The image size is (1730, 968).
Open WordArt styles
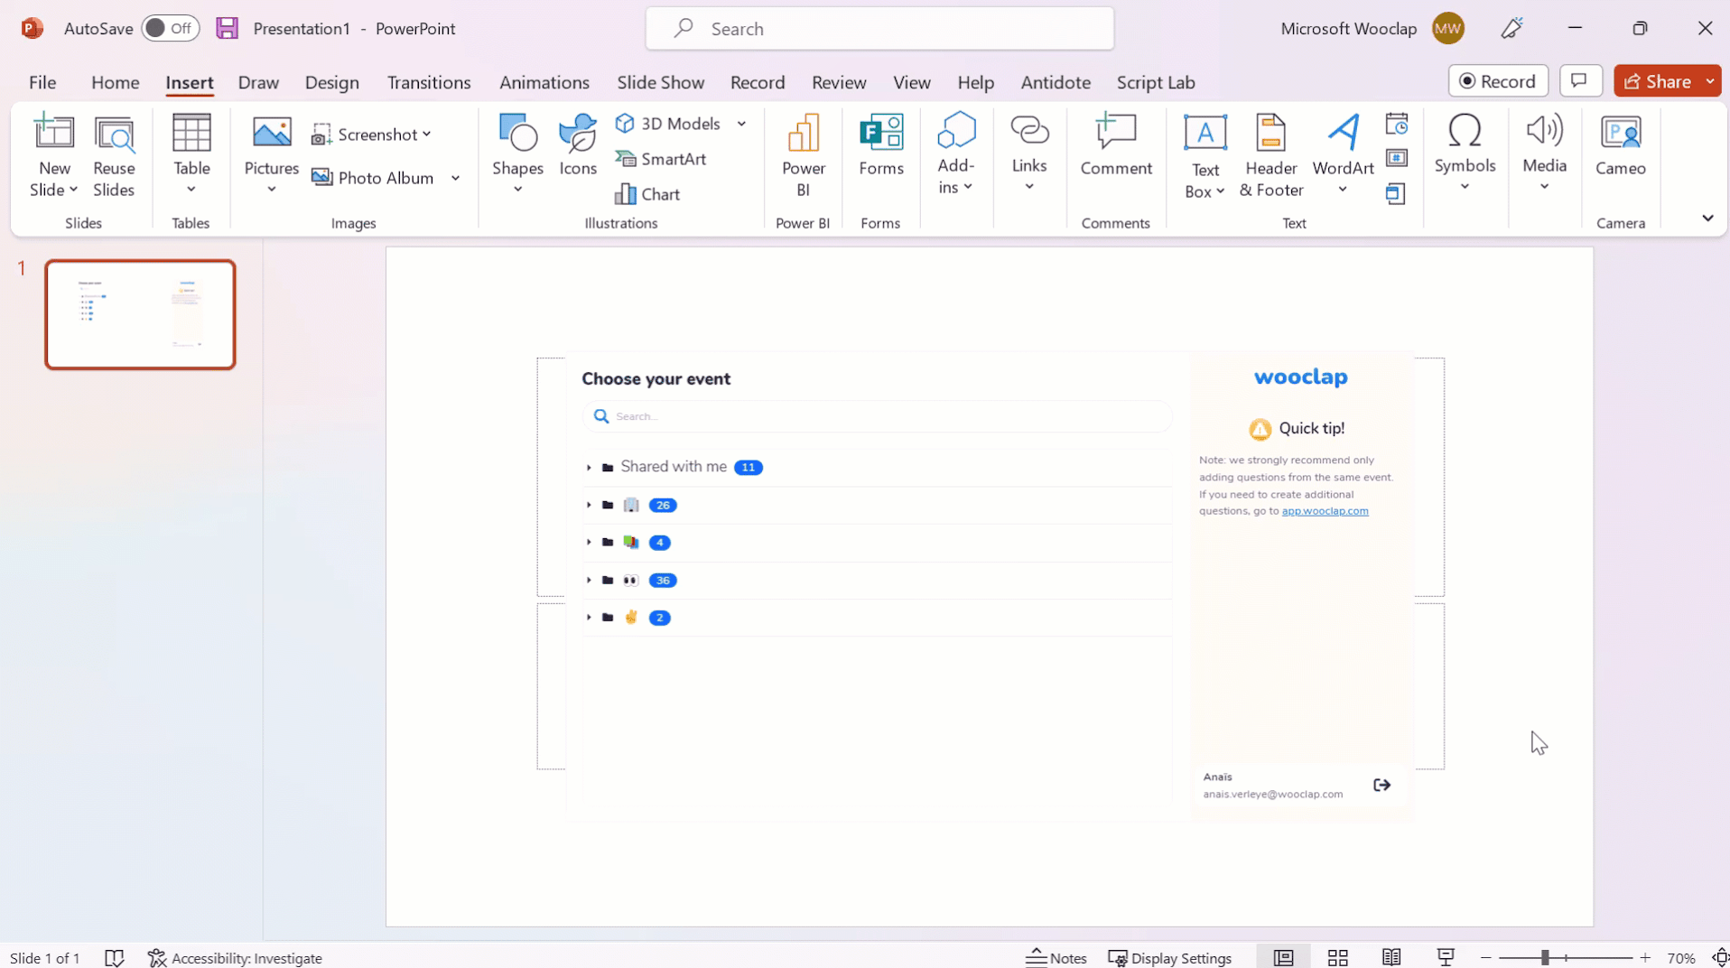pyautogui.click(x=1343, y=155)
